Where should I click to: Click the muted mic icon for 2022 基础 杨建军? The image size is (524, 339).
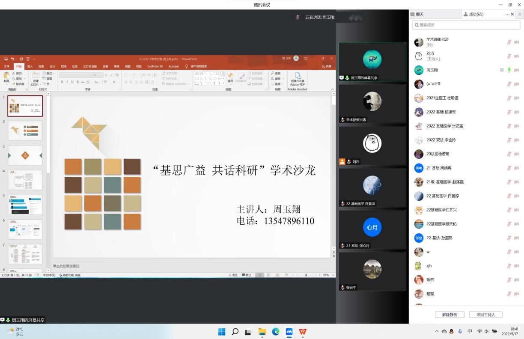click(509, 112)
